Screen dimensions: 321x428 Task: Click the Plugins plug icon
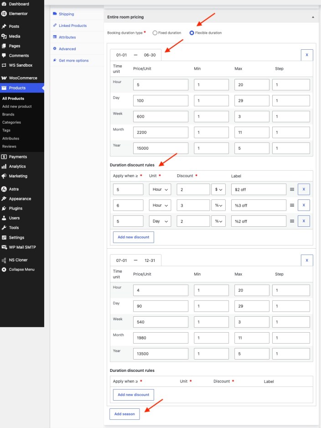[x=4, y=208]
